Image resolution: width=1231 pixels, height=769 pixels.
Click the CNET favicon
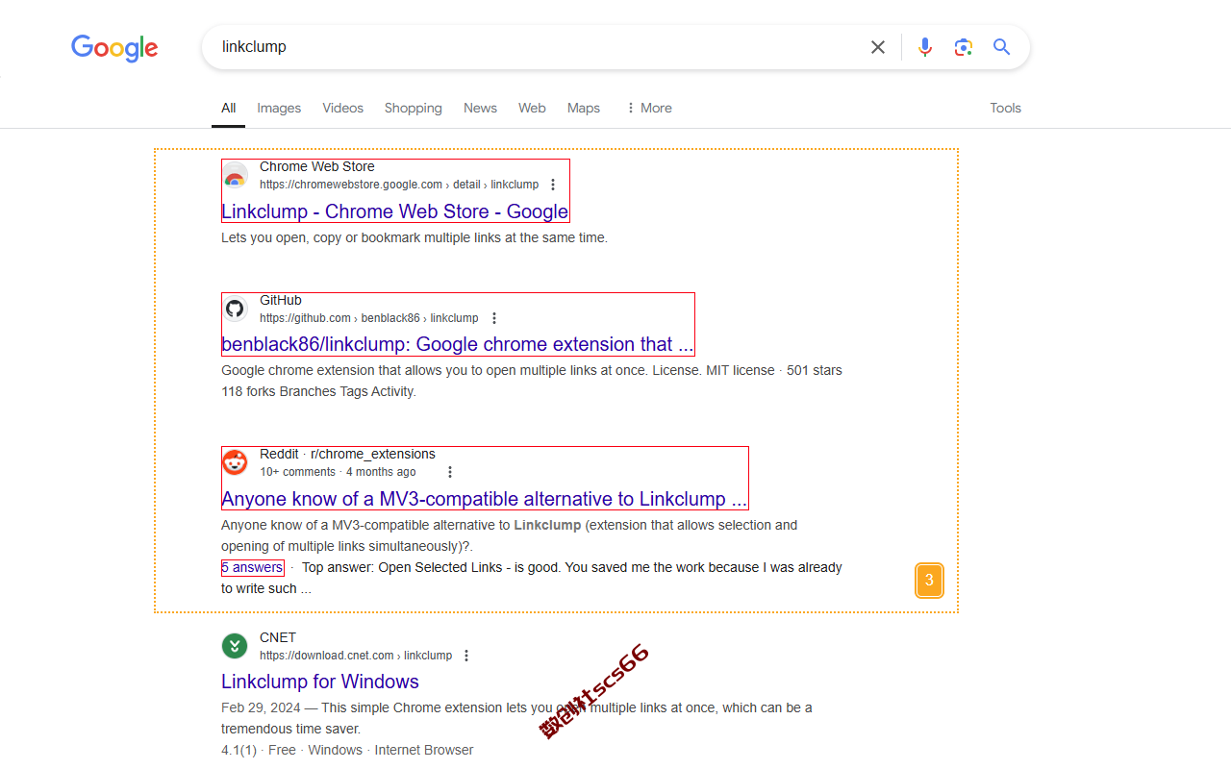point(235,646)
